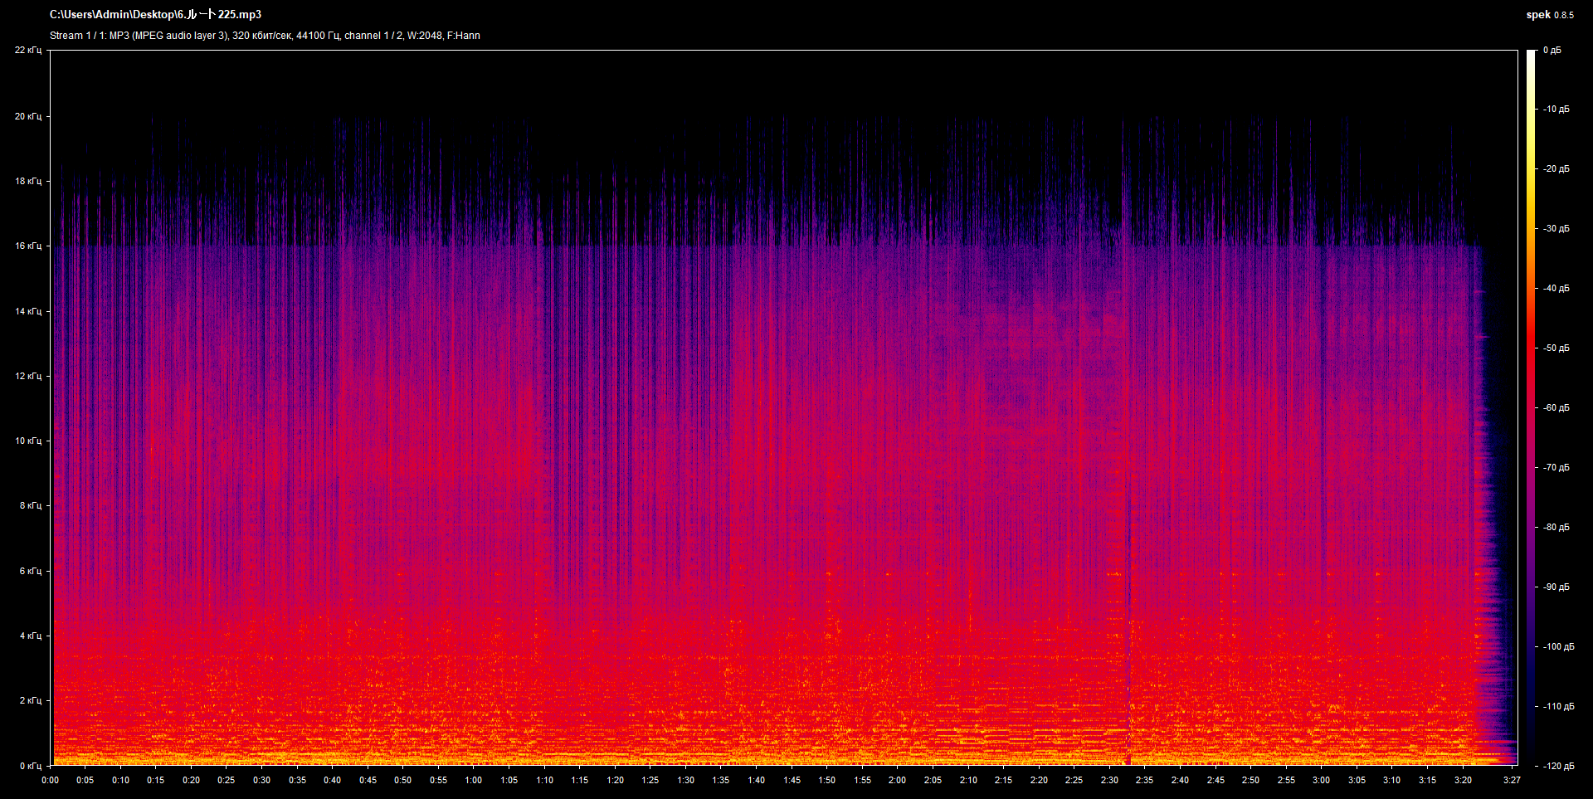The height and width of the screenshot is (799, 1593).
Task: Click the spek 0.8.5 version label
Action: pos(1549,15)
